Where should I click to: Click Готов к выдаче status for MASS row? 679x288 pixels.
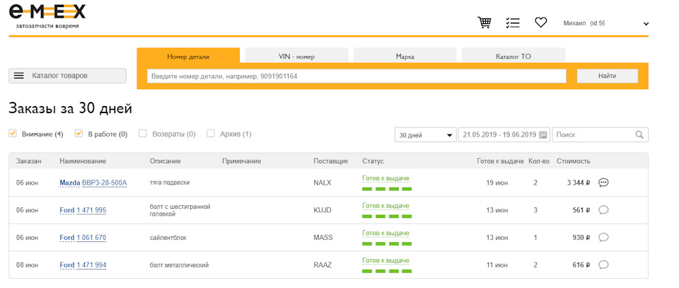385,233
